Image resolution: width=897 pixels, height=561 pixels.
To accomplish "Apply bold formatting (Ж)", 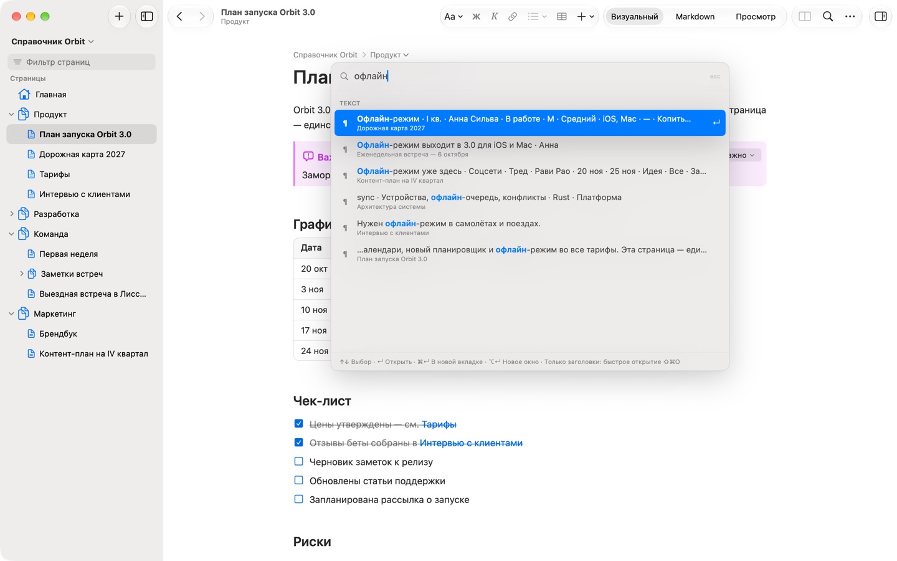I will (476, 17).
